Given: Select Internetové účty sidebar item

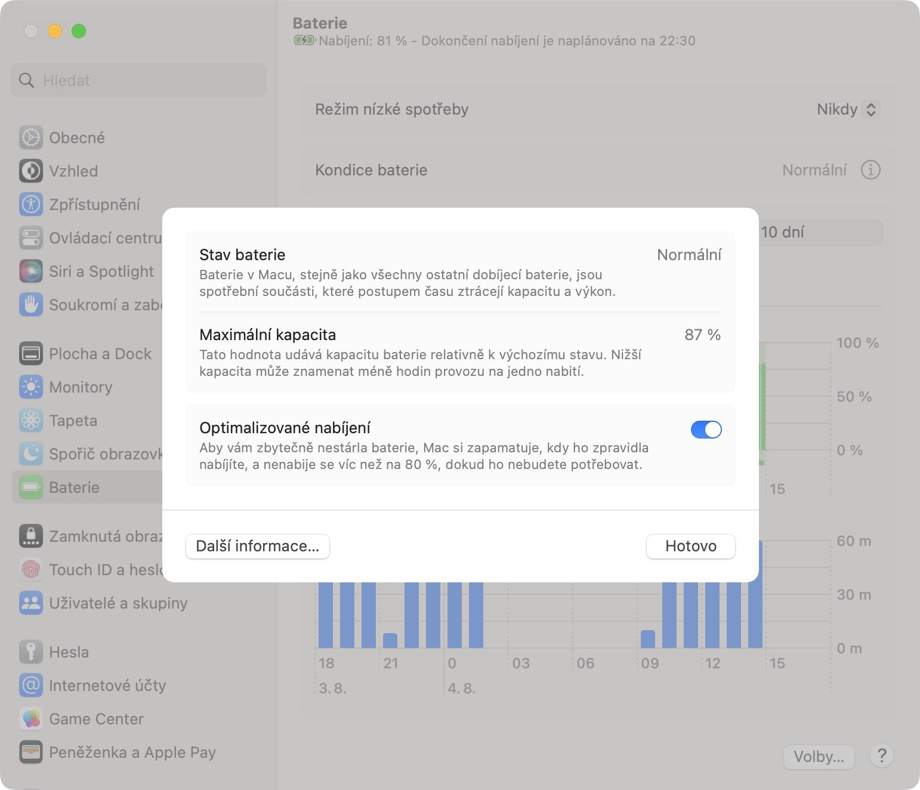Looking at the screenshot, I should tap(107, 686).
